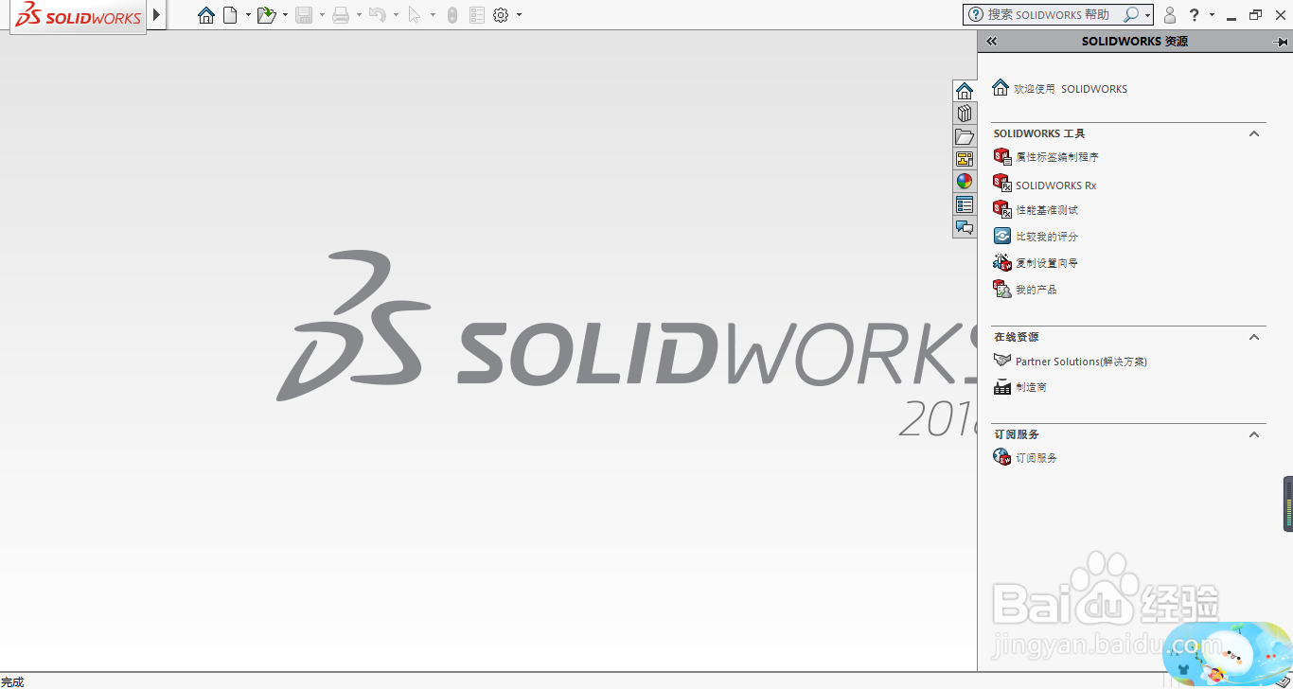Run 性能基准测试 benchmark link
The width and height of the screenshot is (1293, 689).
(x=1036, y=210)
